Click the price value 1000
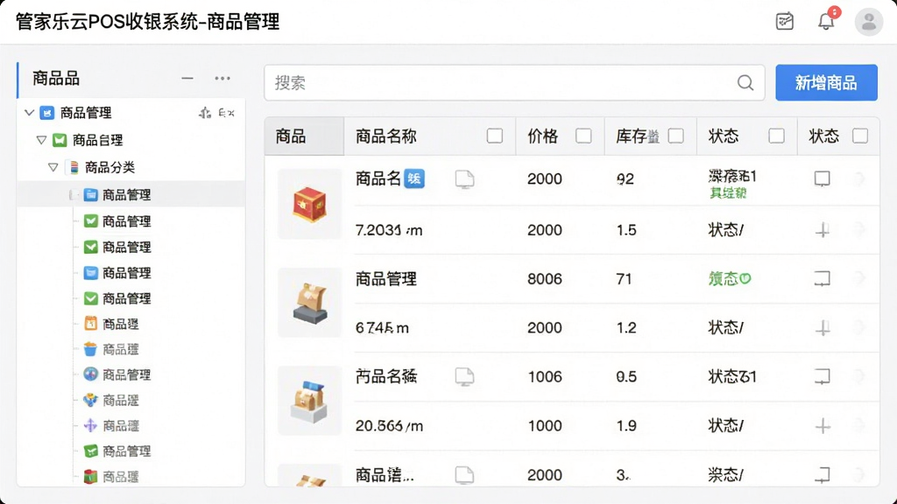The height and width of the screenshot is (504, 897). coord(545,426)
